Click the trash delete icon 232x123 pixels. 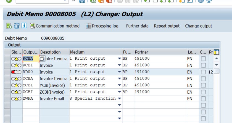click(x=17, y=26)
